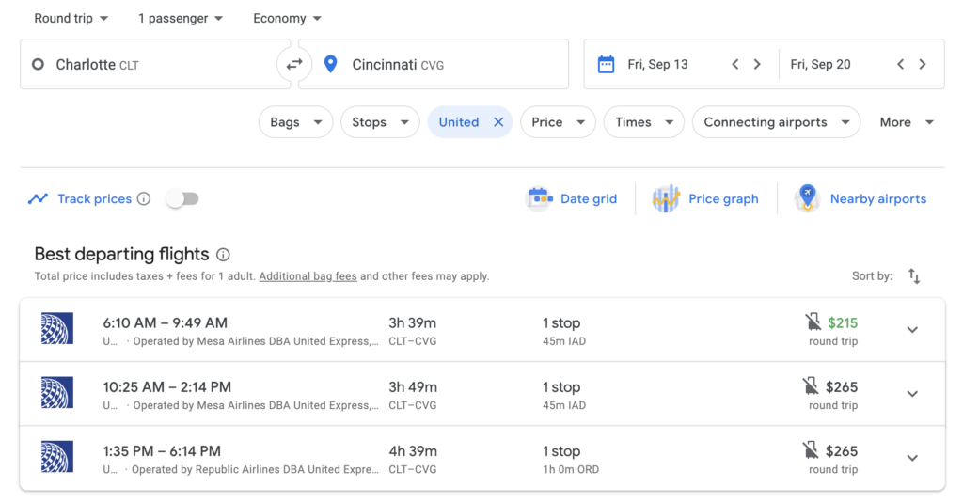Open Best departing flights info icon

pos(224,254)
